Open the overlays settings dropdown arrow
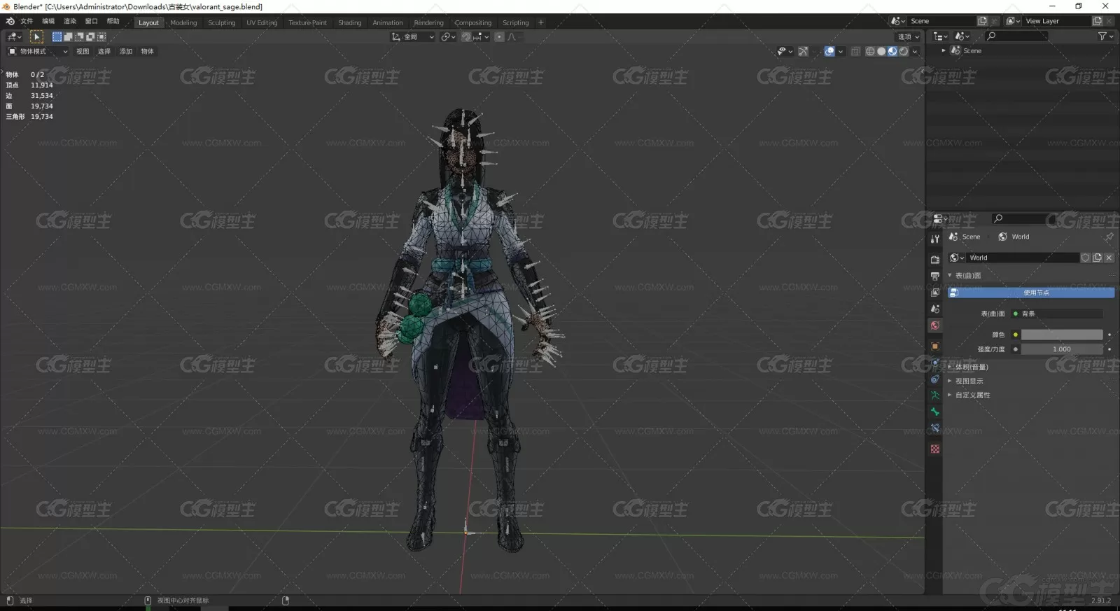Screen dimensions: 1120x611 (841, 51)
